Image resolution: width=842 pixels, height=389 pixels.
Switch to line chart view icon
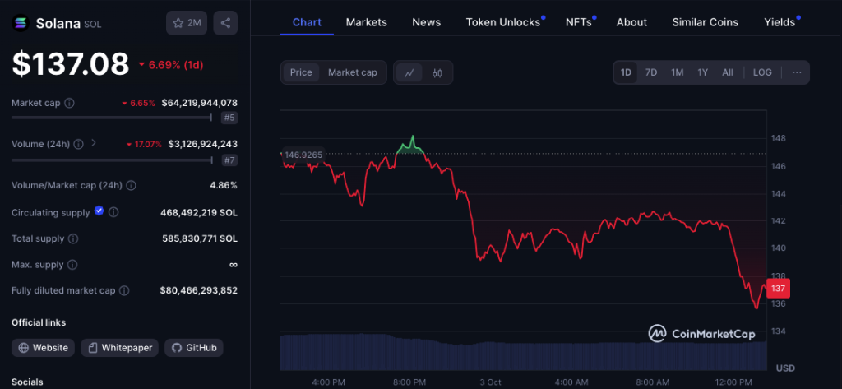click(x=409, y=72)
